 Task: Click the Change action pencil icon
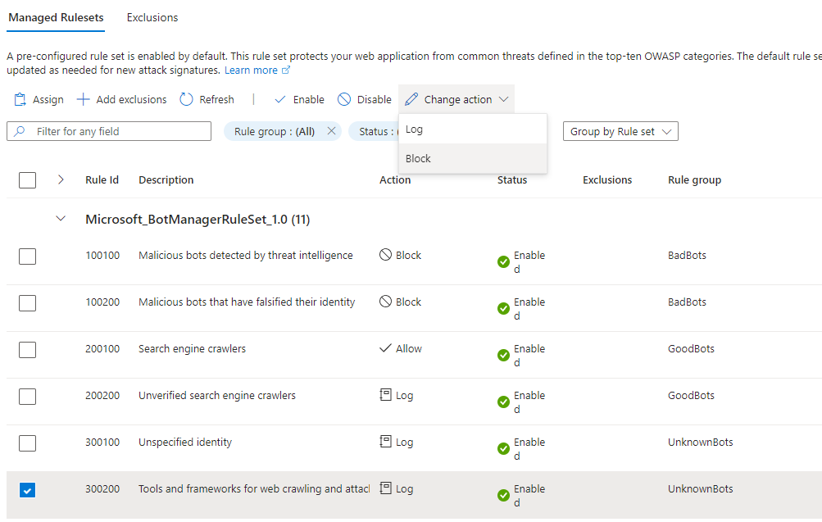[411, 99]
